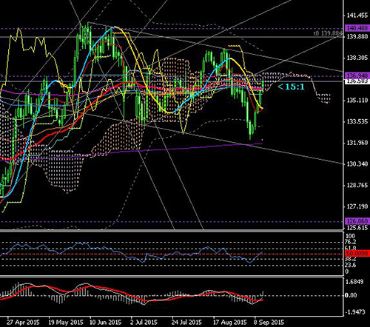Image resolution: width=370 pixels, height=327 pixels.
Task: Select the white current price label 136.583
Action: [357, 81]
